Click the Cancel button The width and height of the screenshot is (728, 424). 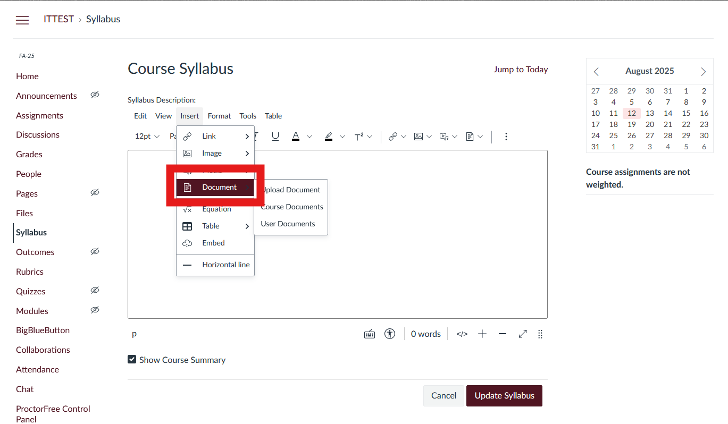click(444, 396)
